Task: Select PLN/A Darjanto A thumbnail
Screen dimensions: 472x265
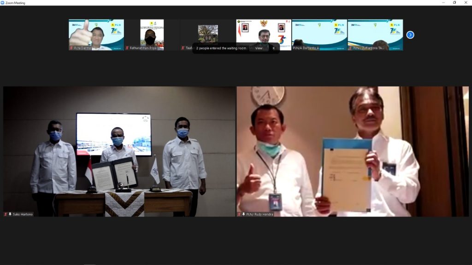Action: [x=319, y=34]
